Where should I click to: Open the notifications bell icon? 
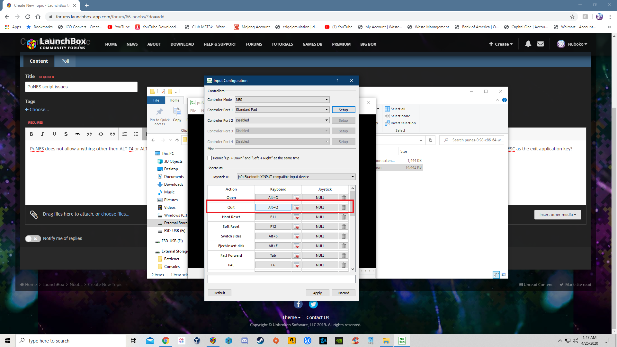(528, 44)
